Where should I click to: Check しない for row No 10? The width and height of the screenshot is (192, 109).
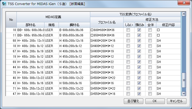[x=128, y=30]
